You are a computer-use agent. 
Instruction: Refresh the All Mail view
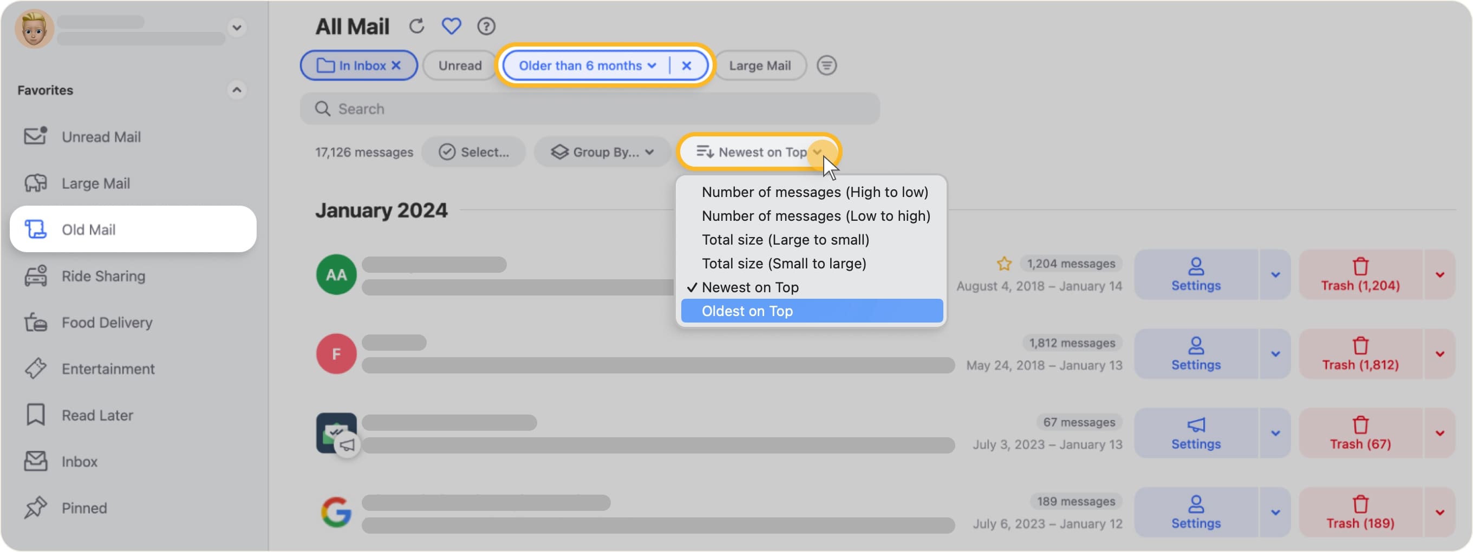(416, 26)
